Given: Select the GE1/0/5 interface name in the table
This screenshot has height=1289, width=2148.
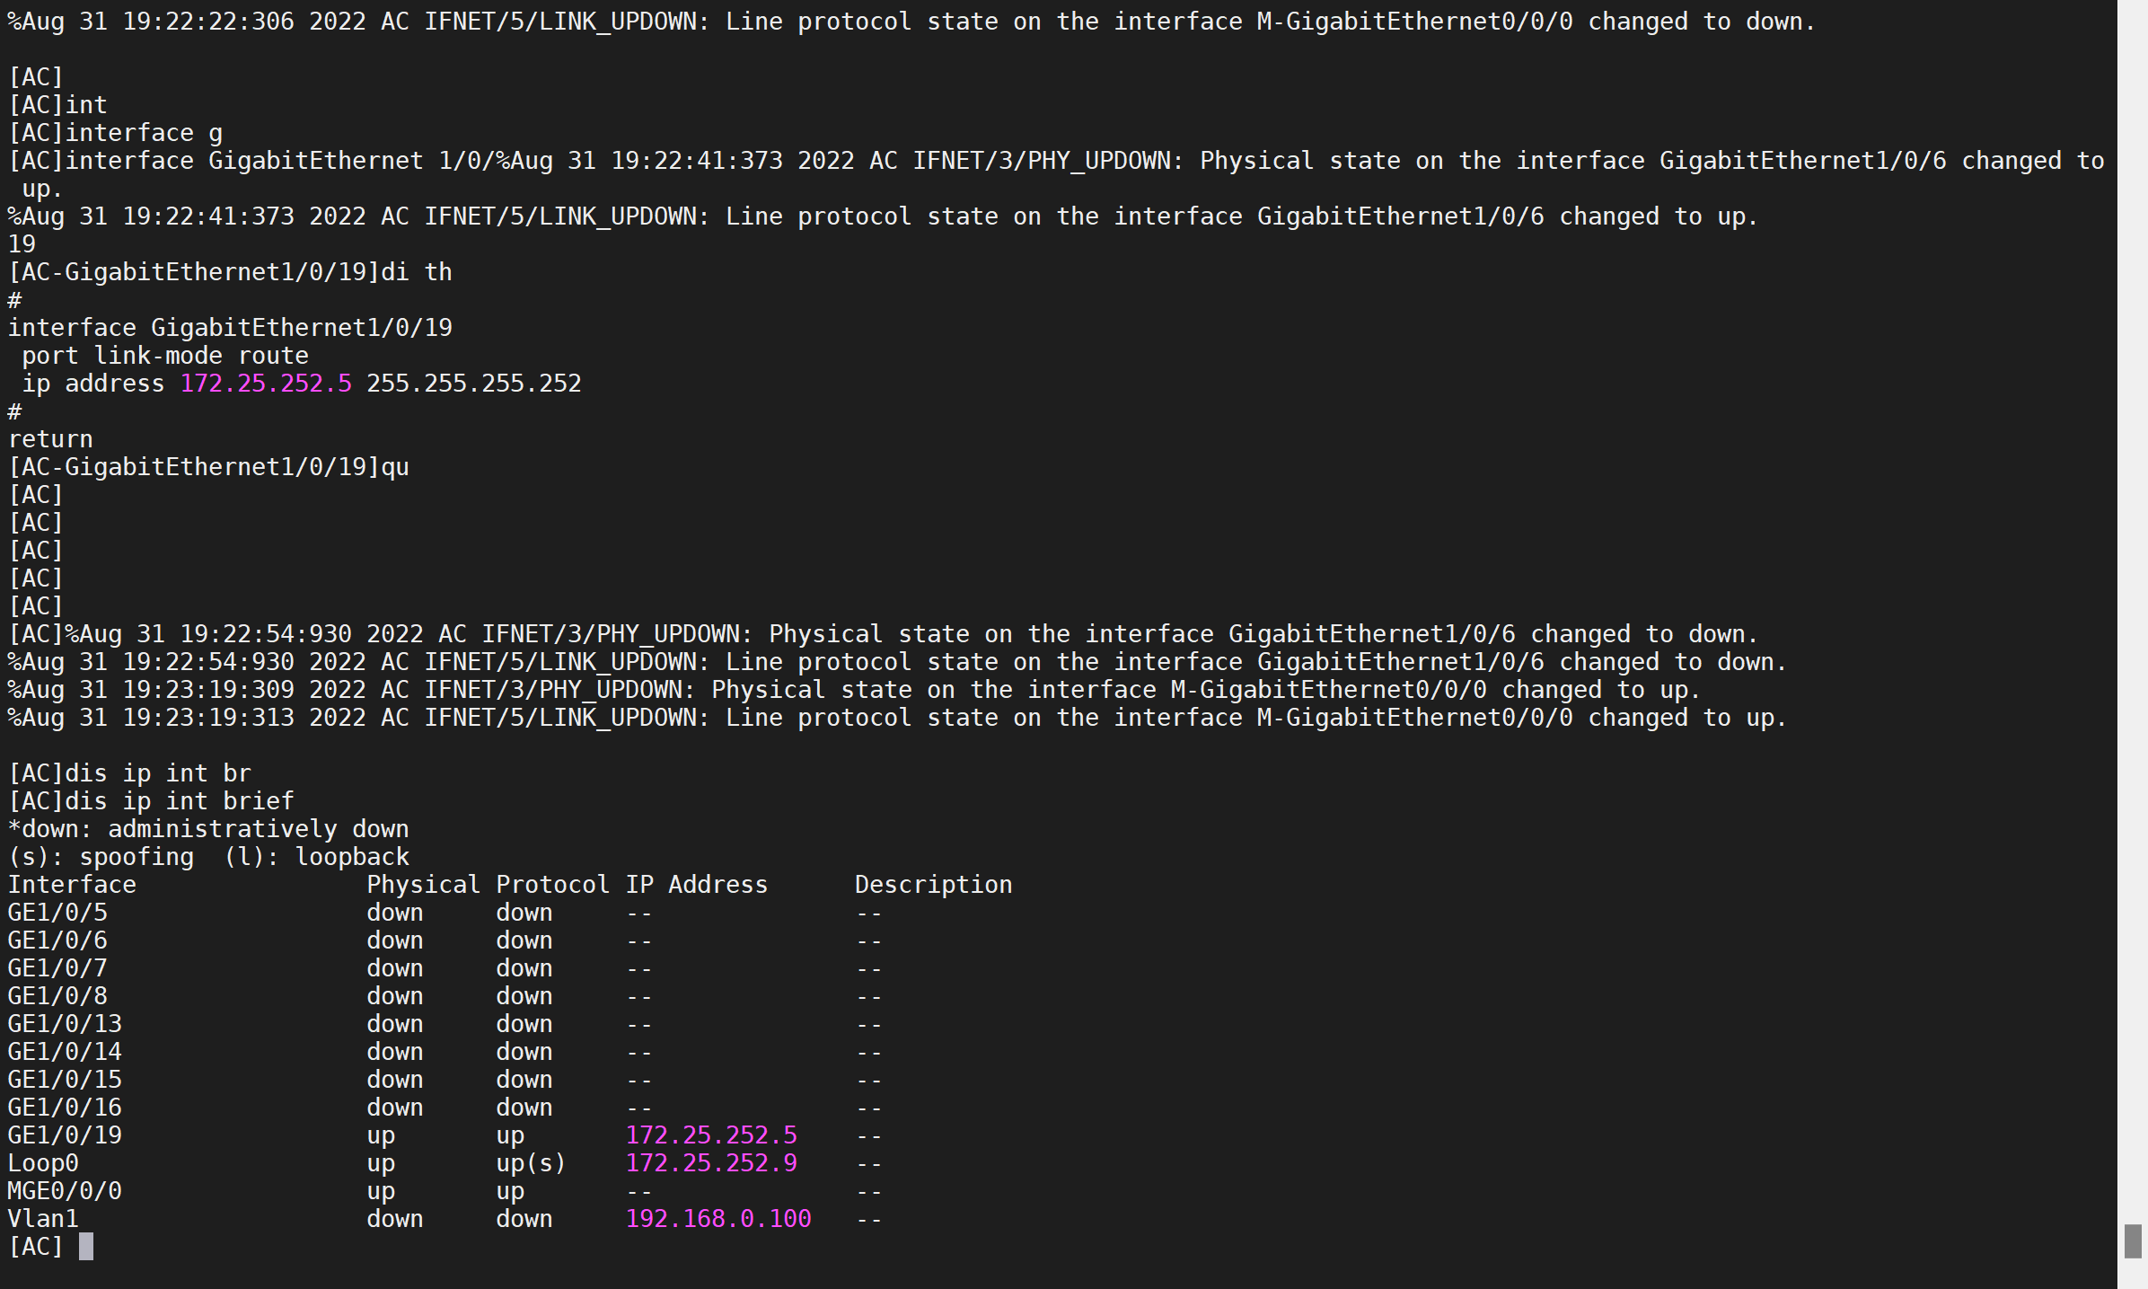Looking at the screenshot, I should [57, 913].
